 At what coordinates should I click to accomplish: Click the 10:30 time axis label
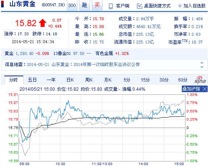coord(60,164)
